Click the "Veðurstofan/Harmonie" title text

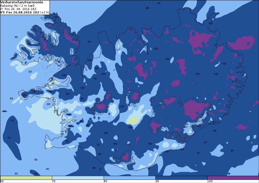click(22, 2)
